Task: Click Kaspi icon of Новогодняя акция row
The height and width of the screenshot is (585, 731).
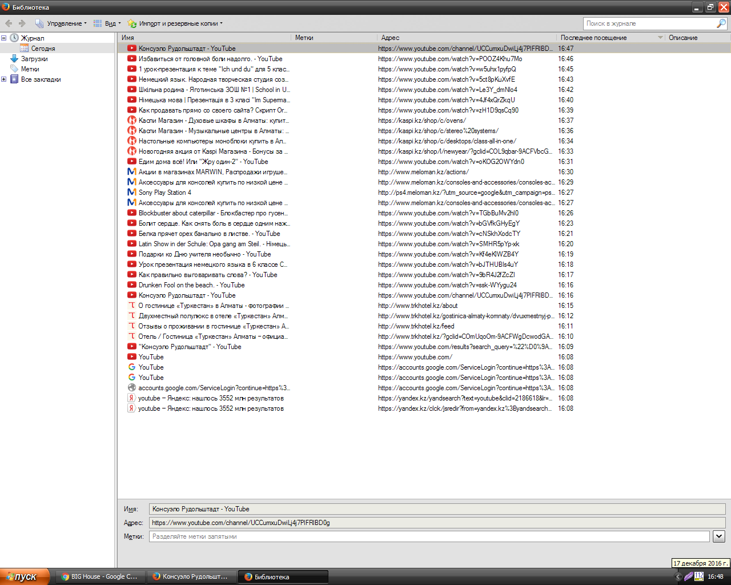Action: (x=132, y=151)
